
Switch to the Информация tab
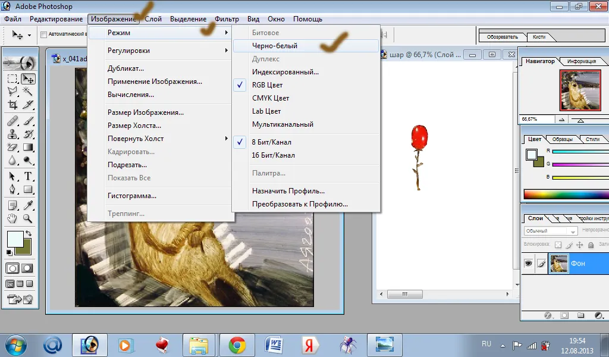click(x=582, y=61)
